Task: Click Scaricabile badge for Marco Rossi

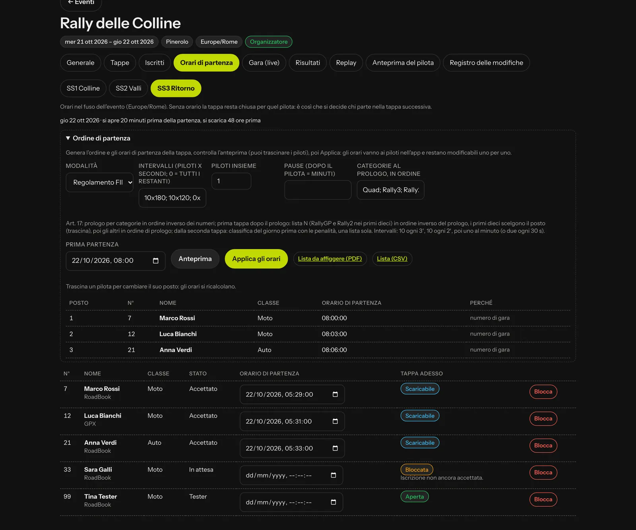Action: click(x=420, y=389)
